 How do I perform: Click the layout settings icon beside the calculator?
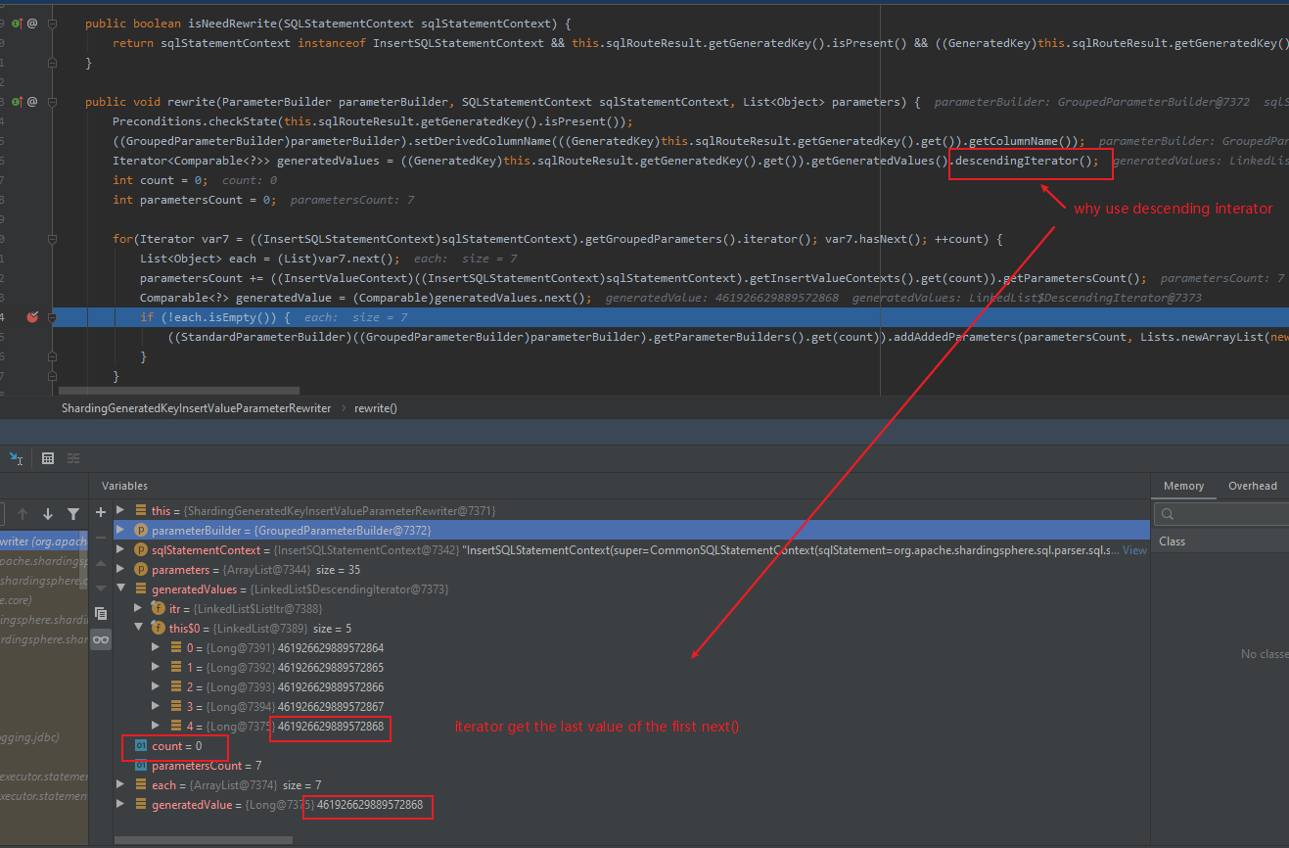pyautogui.click(x=73, y=458)
